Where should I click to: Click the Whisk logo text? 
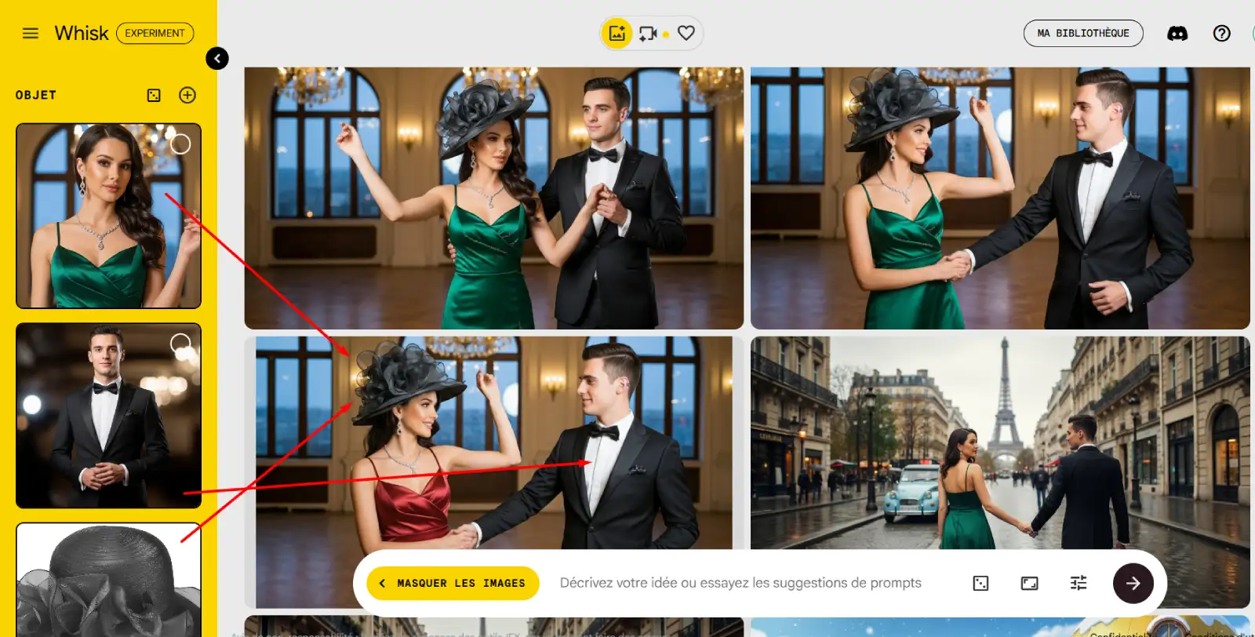[82, 33]
